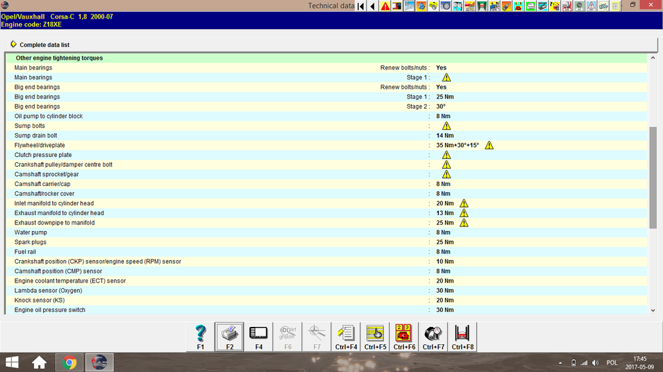This screenshot has height=372, width=663.
Task: Select the Spark plugs row
Action: click(32, 242)
